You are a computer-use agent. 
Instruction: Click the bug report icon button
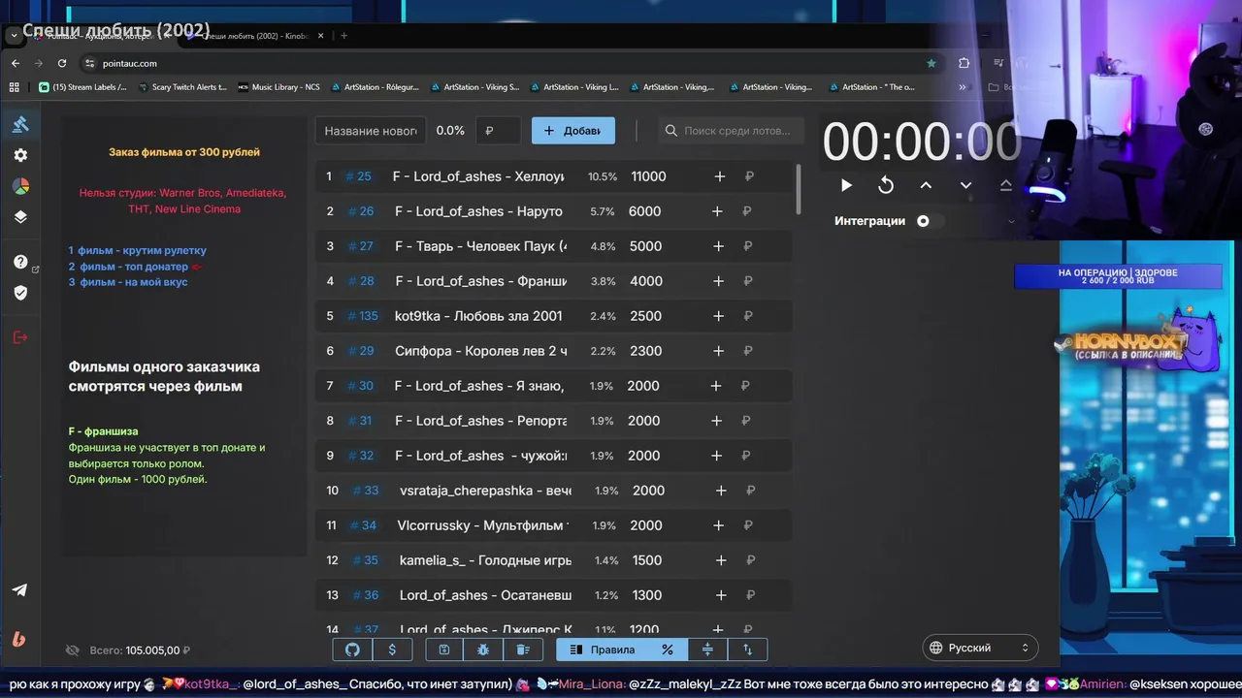pyautogui.click(x=483, y=650)
